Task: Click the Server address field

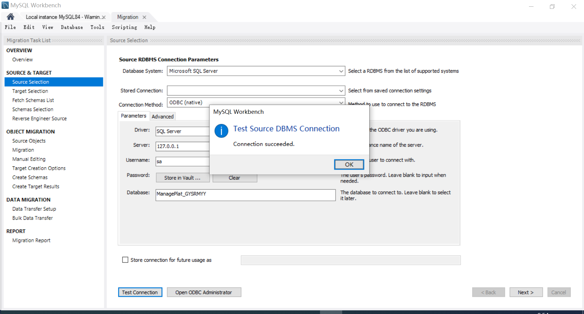Action: tap(182, 146)
